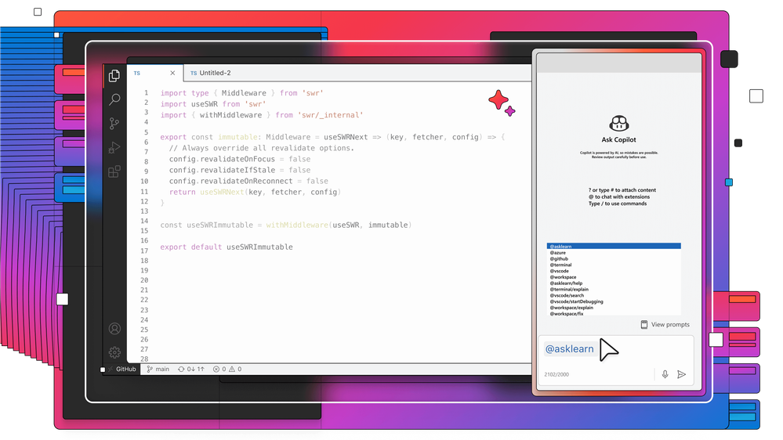The width and height of the screenshot is (783, 440).
Task: Close the active TS editor tab
Action: click(x=172, y=73)
